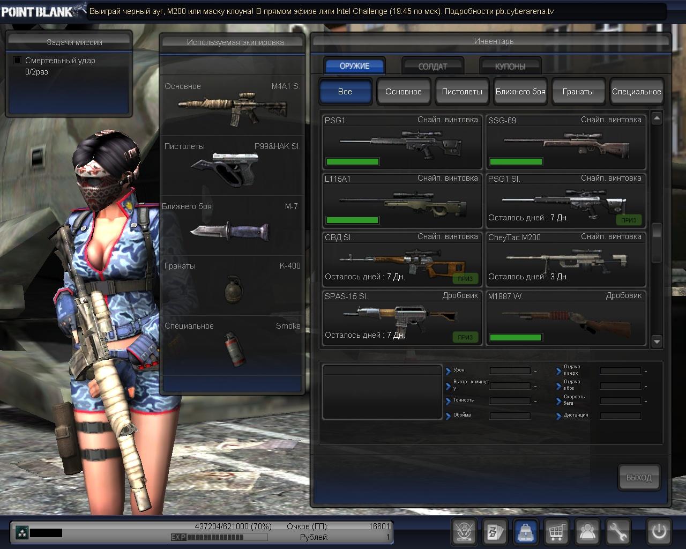Open the PB mission cards icon
Screen dimensions: 686x549
494,532
